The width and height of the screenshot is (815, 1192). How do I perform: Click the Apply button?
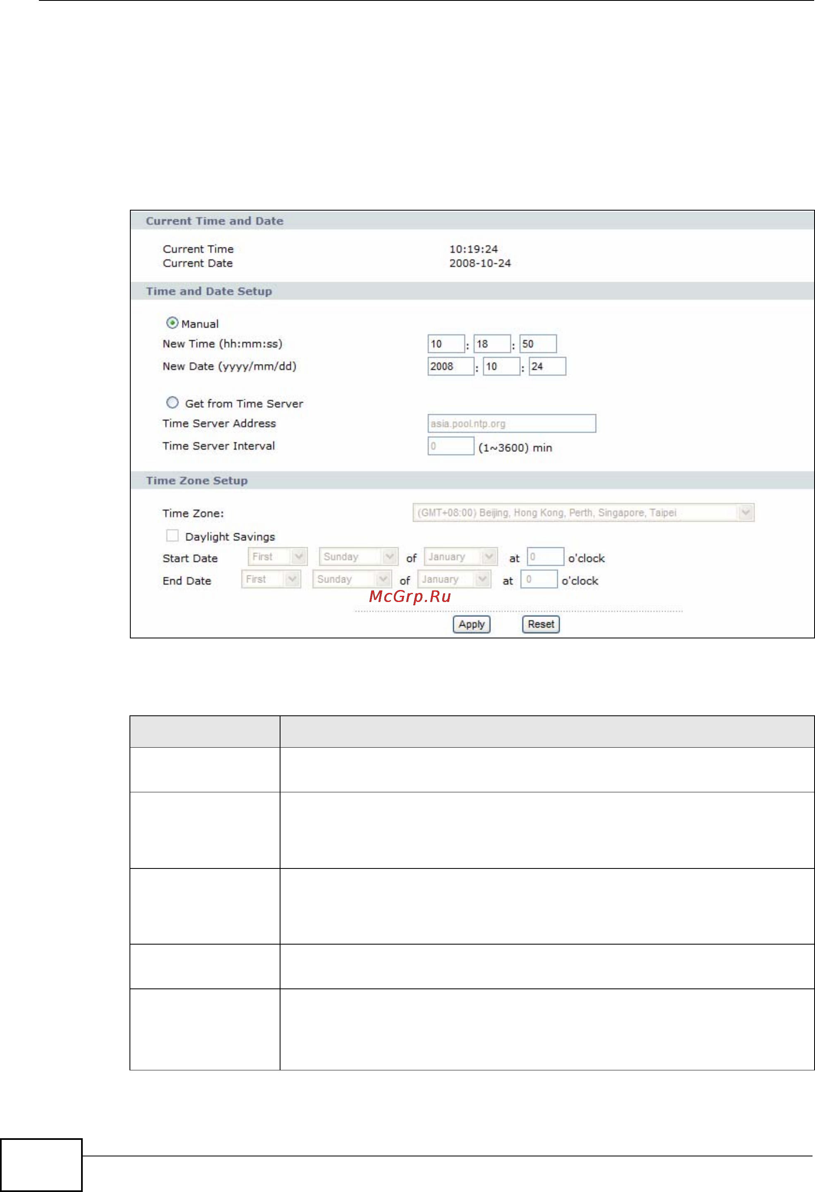point(471,624)
